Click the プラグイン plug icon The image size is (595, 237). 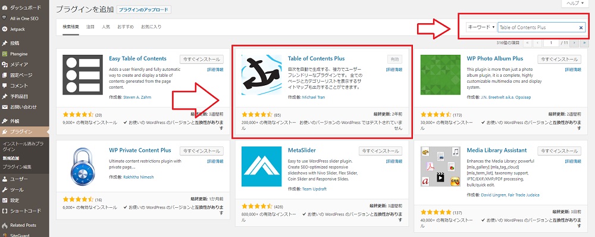(5, 132)
